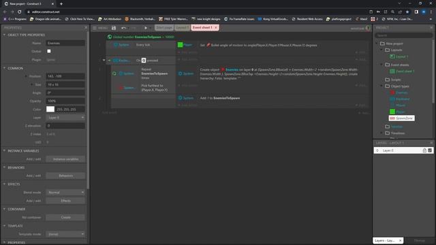The width and height of the screenshot is (436, 245).
Task: Click Add event link at bottom
Action: pos(109,112)
